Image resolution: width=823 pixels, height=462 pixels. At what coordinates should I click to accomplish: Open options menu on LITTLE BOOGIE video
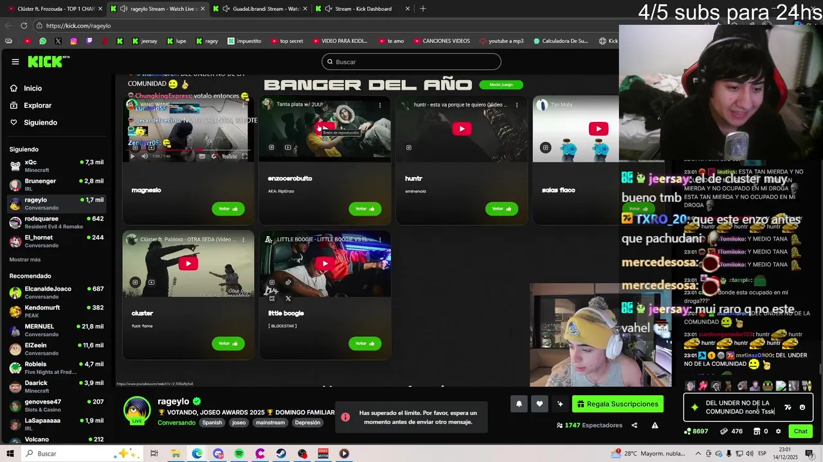(380, 240)
